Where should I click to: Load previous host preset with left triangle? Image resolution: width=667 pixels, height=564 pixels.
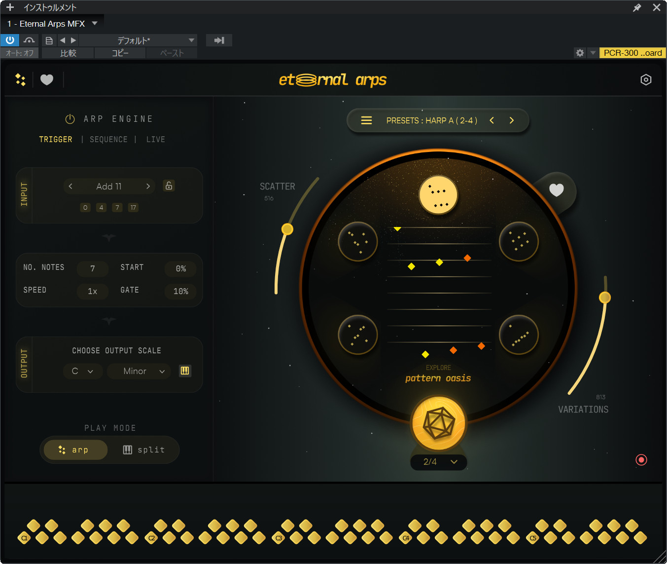pos(63,40)
